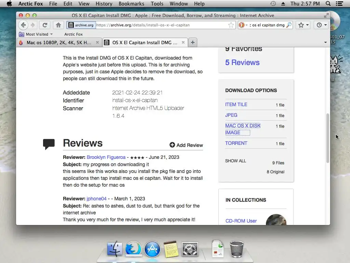Toggle full screen window arrows icon
Screen dimensions: 350x263
coord(326,15)
